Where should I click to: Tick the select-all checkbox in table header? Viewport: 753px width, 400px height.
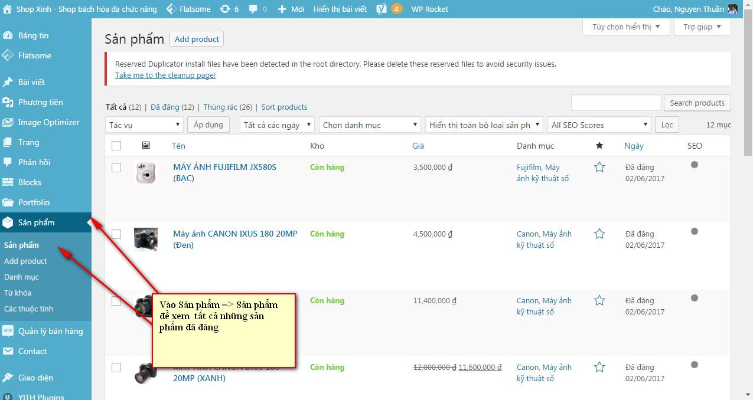click(x=116, y=146)
